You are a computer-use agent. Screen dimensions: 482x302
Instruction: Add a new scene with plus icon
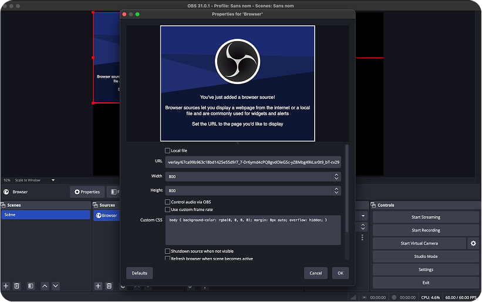coord(6,286)
